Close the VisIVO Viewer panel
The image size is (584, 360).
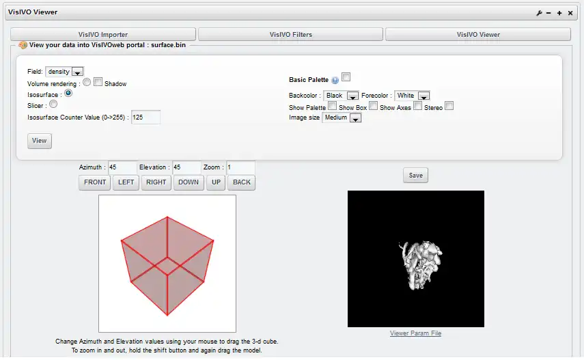pyautogui.click(x=570, y=13)
